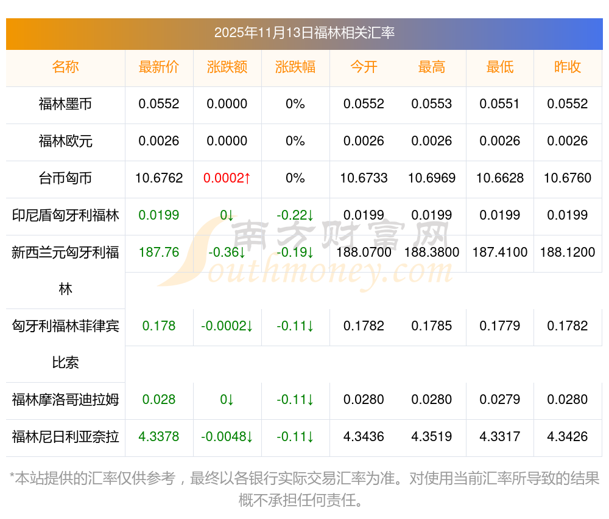Click opening price 10.6733
The image size is (609, 519).
coord(364,178)
